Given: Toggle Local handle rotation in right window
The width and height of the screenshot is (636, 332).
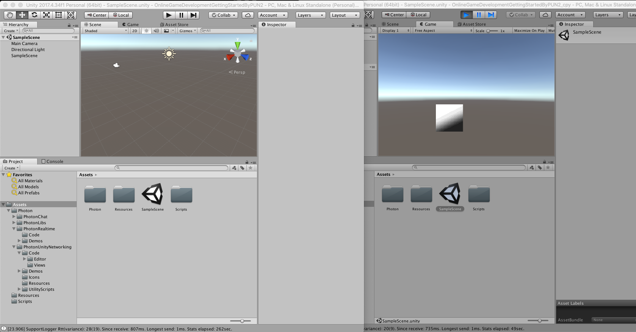Looking at the screenshot, I should click(418, 15).
